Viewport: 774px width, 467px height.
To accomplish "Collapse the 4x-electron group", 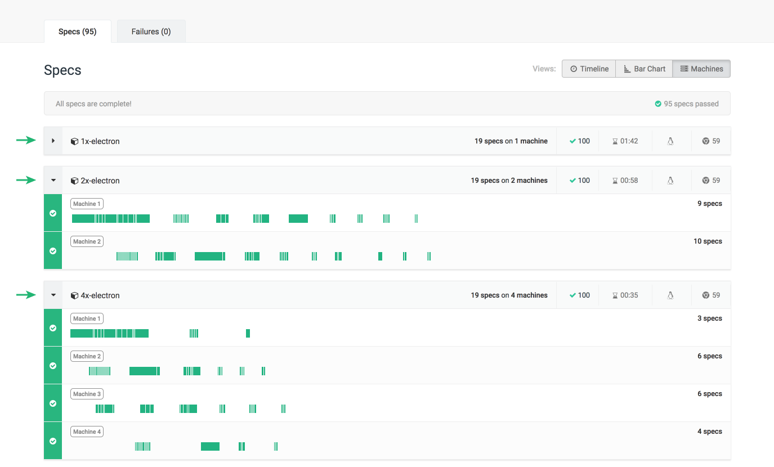I will 52,295.
